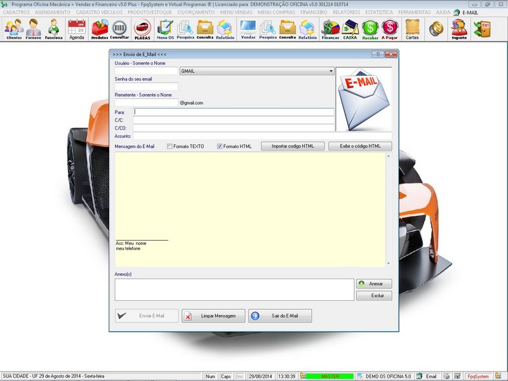Open the FERRAMENTAS menu
508x381 pixels.
[x=415, y=12]
